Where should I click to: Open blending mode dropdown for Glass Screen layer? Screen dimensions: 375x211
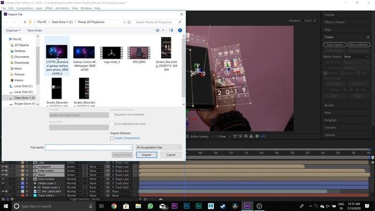tap(74, 179)
